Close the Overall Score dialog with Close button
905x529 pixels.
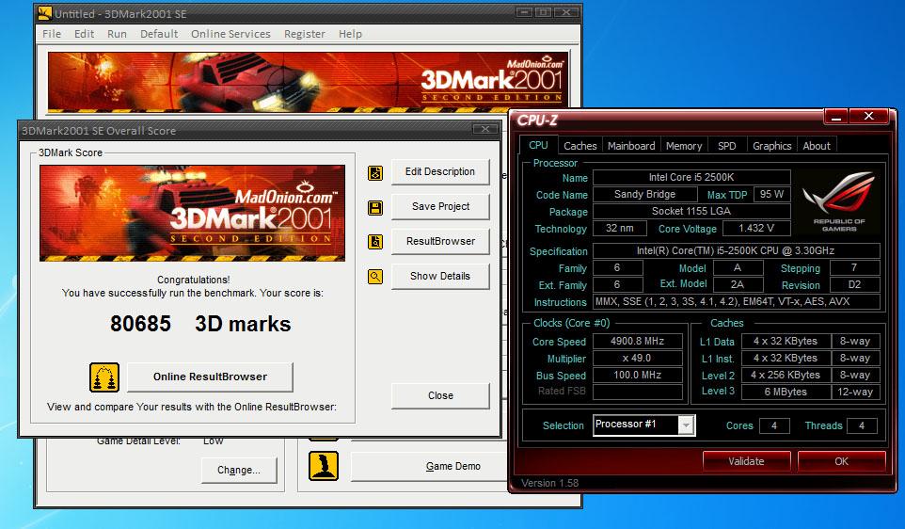tap(440, 395)
